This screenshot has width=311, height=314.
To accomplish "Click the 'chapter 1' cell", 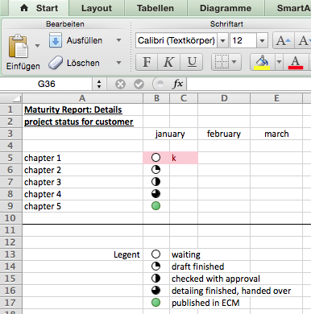I will point(83,158).
